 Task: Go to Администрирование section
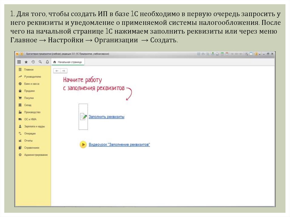pos(36,155)
